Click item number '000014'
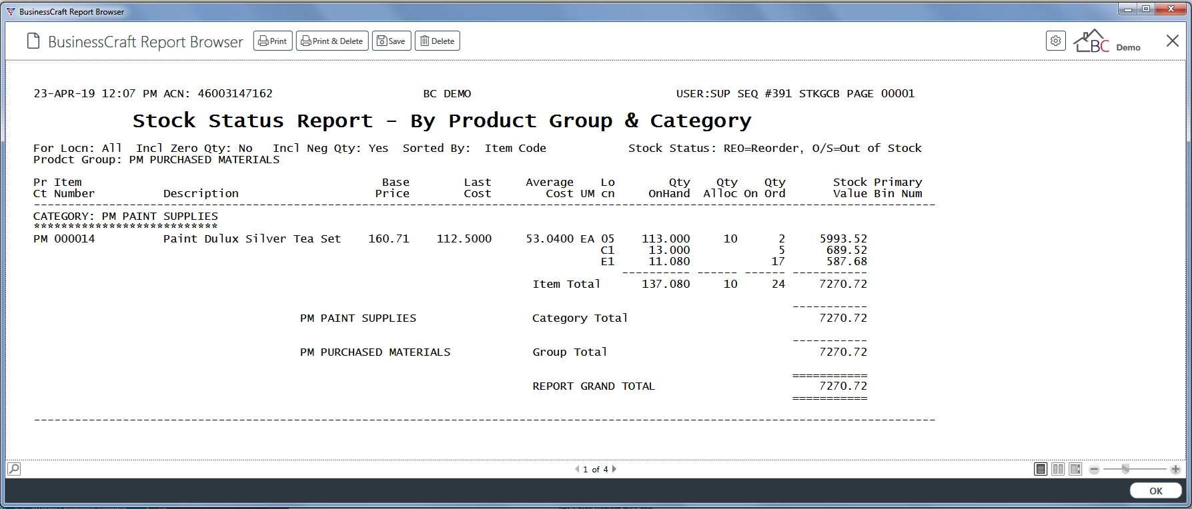 (75, 239)
